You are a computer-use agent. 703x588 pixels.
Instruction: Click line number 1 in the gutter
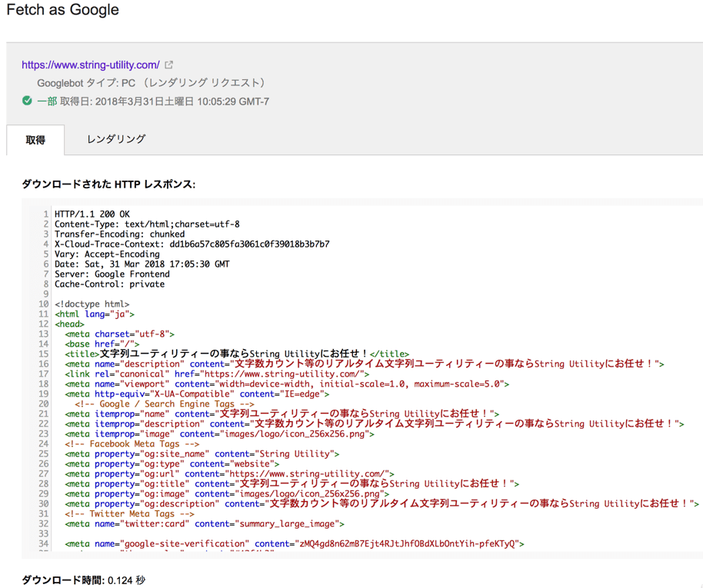pos(46,214)
